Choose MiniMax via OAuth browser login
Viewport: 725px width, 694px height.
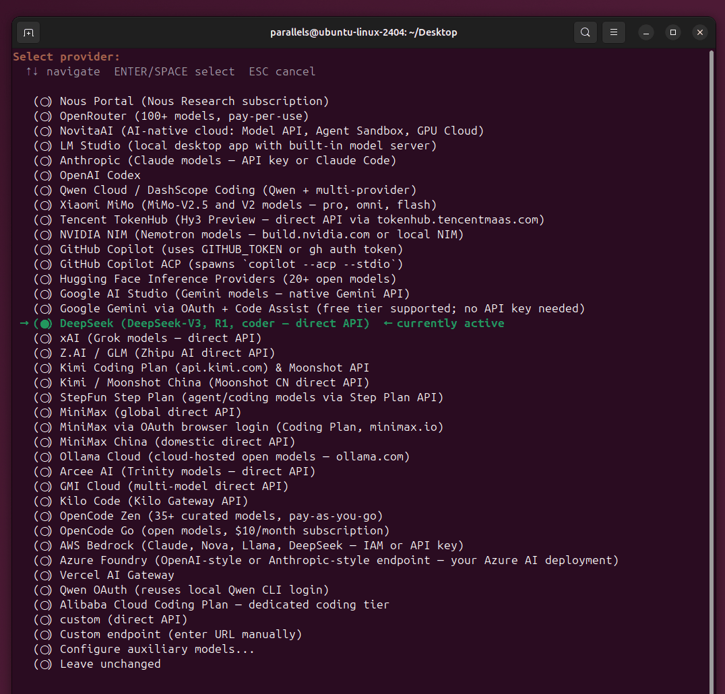point(238,427)
